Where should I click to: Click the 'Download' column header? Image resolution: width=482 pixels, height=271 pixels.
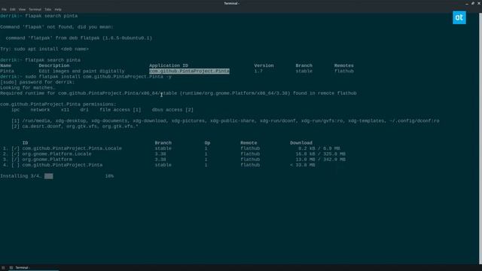[x=301, y=143]
